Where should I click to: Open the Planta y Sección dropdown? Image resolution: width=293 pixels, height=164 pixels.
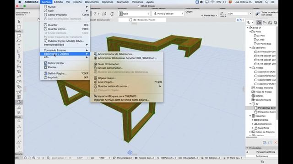click(168, 14)
